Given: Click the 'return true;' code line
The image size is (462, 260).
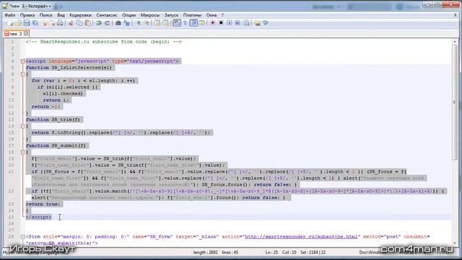Looking at the screenshot, I should point(43,204).
